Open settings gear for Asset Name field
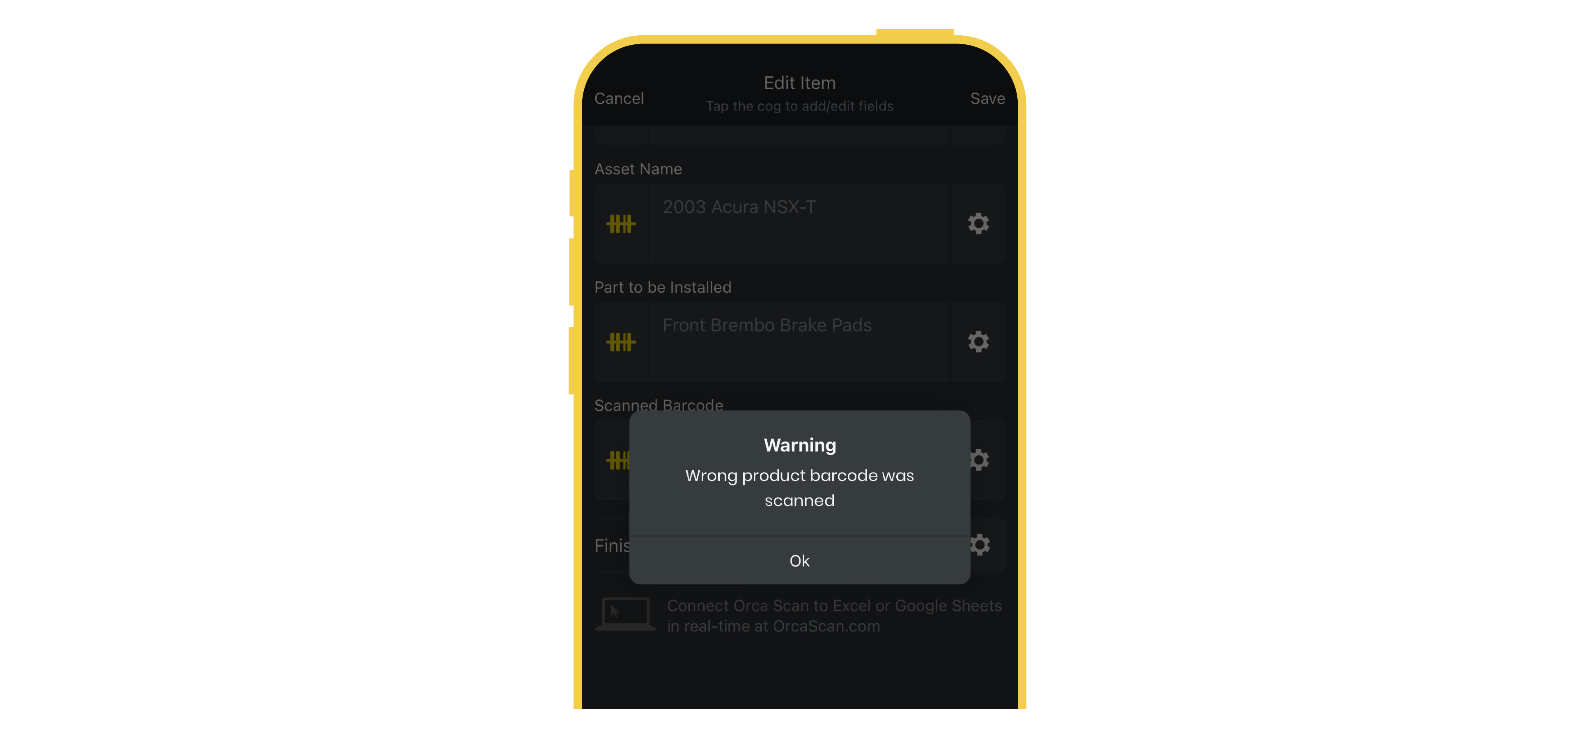 pyautogui.click(x=978, y=223)
